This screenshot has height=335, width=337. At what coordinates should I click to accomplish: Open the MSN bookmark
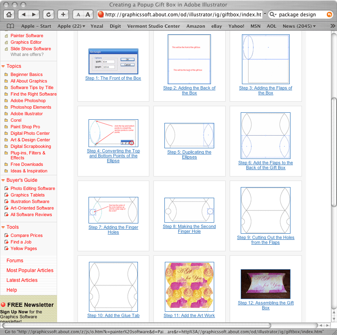coord(255,26)
